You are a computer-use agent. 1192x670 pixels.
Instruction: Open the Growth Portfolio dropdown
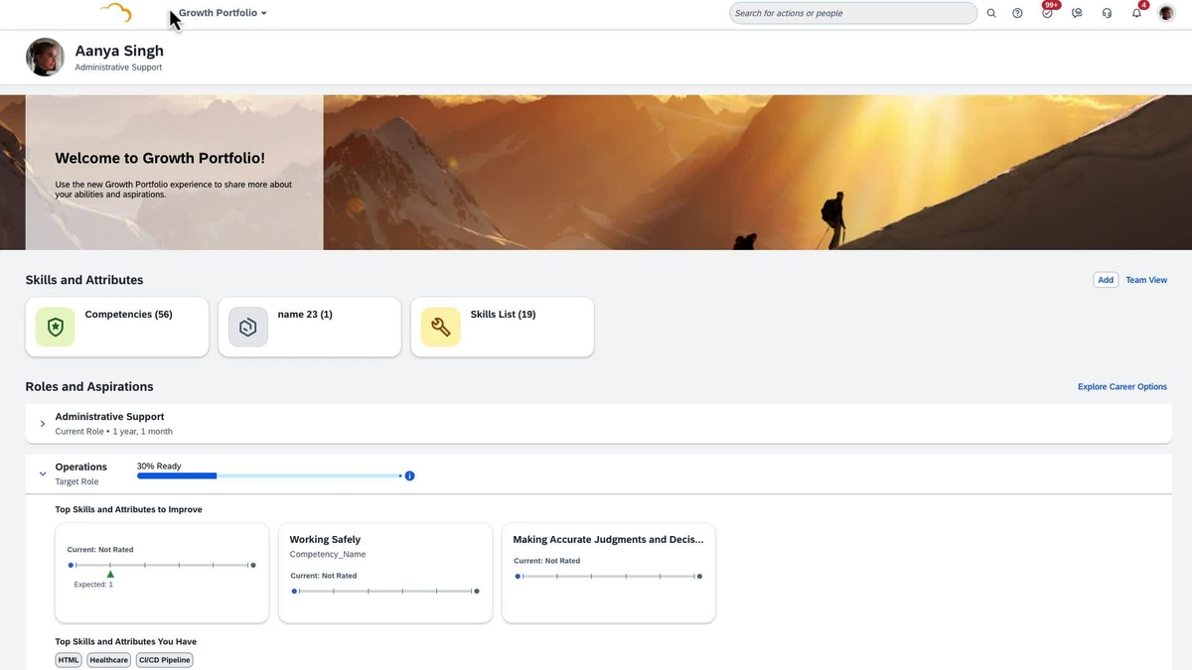[221, 13]
